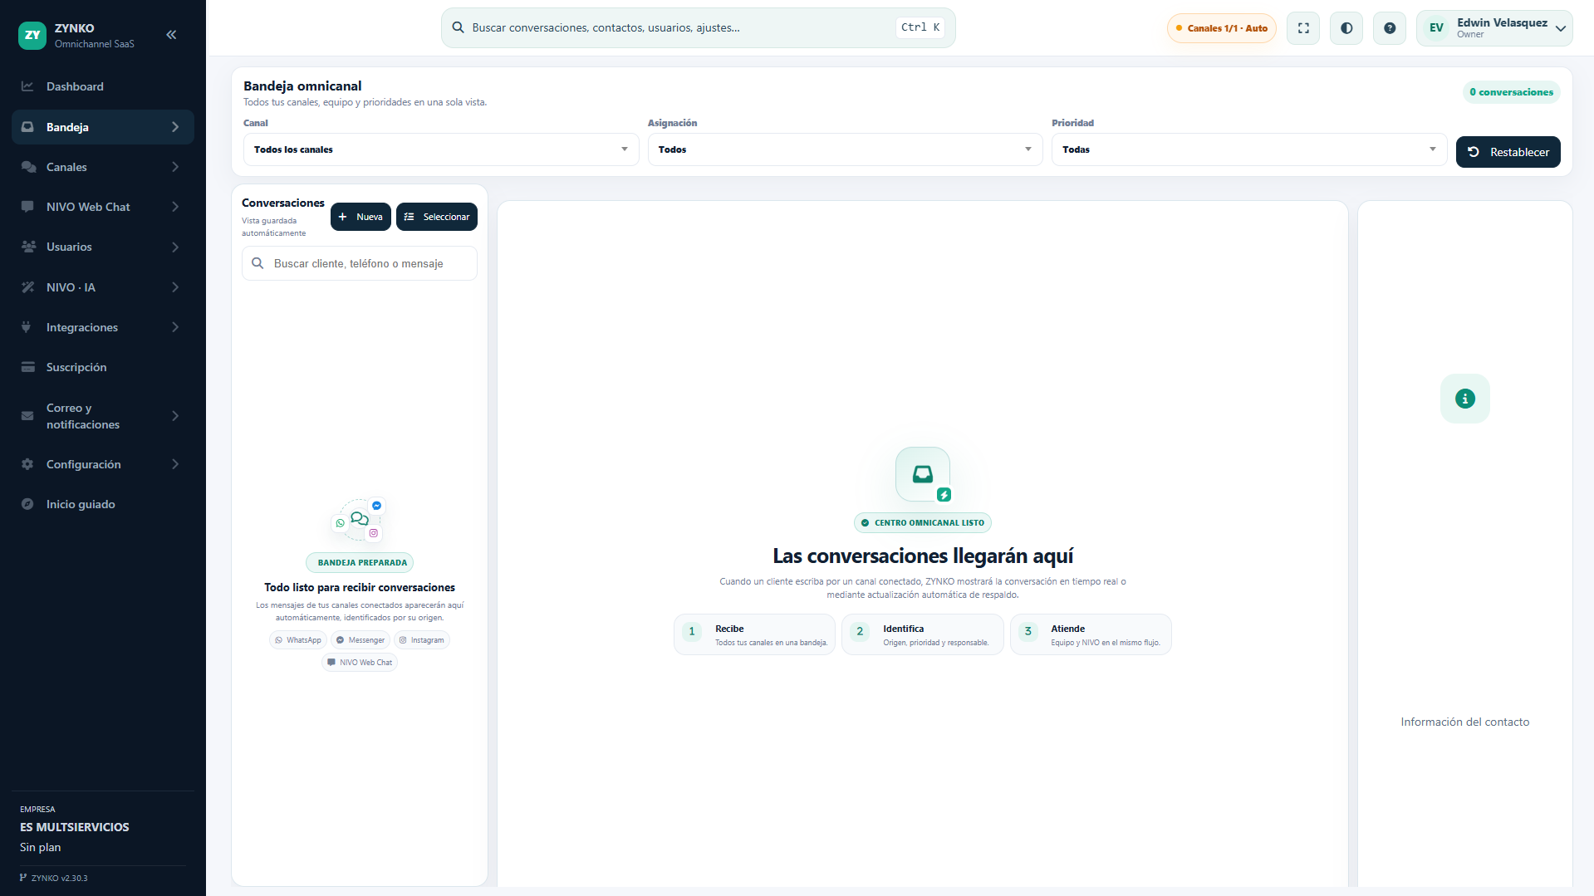
Task: Focus the global search bar
Action: coord(698,28)
